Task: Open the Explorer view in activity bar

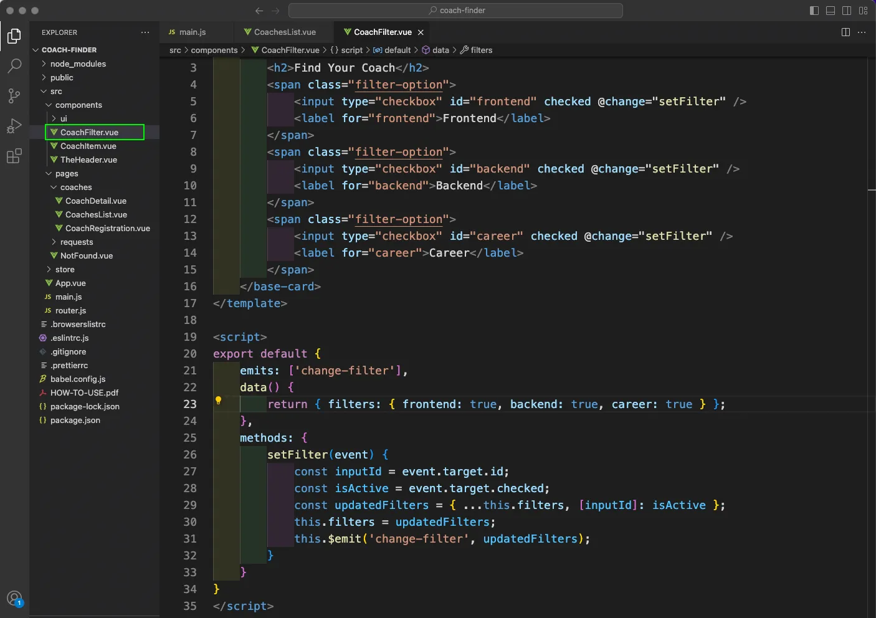Action: 14,36
